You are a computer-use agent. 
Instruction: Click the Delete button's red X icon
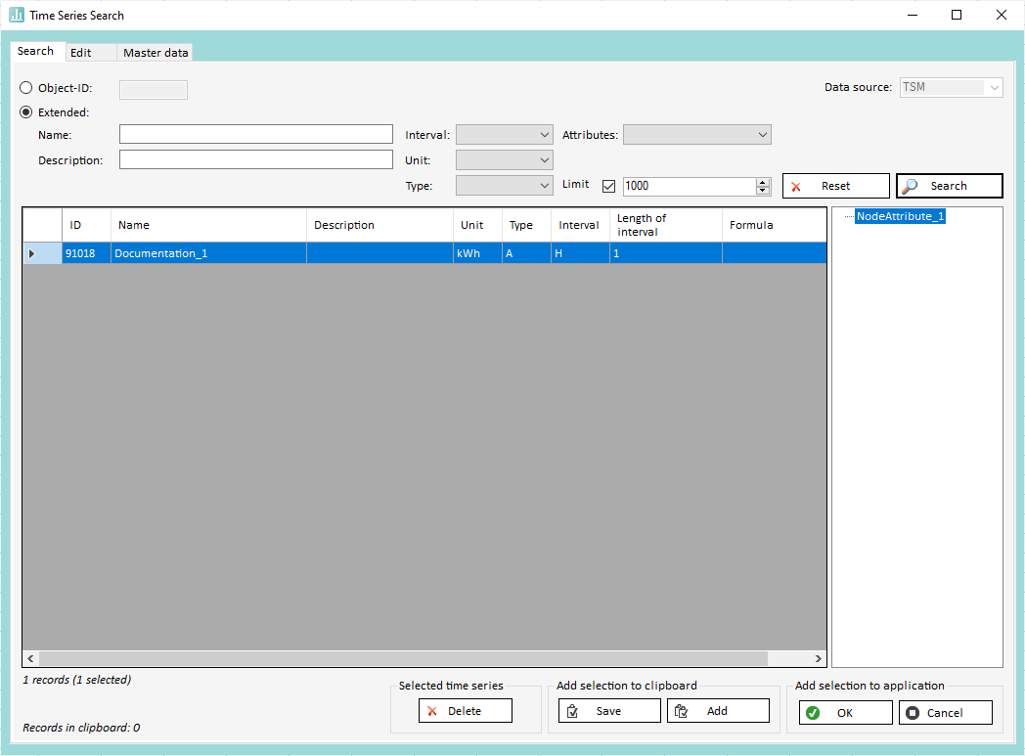pos(432,711)
